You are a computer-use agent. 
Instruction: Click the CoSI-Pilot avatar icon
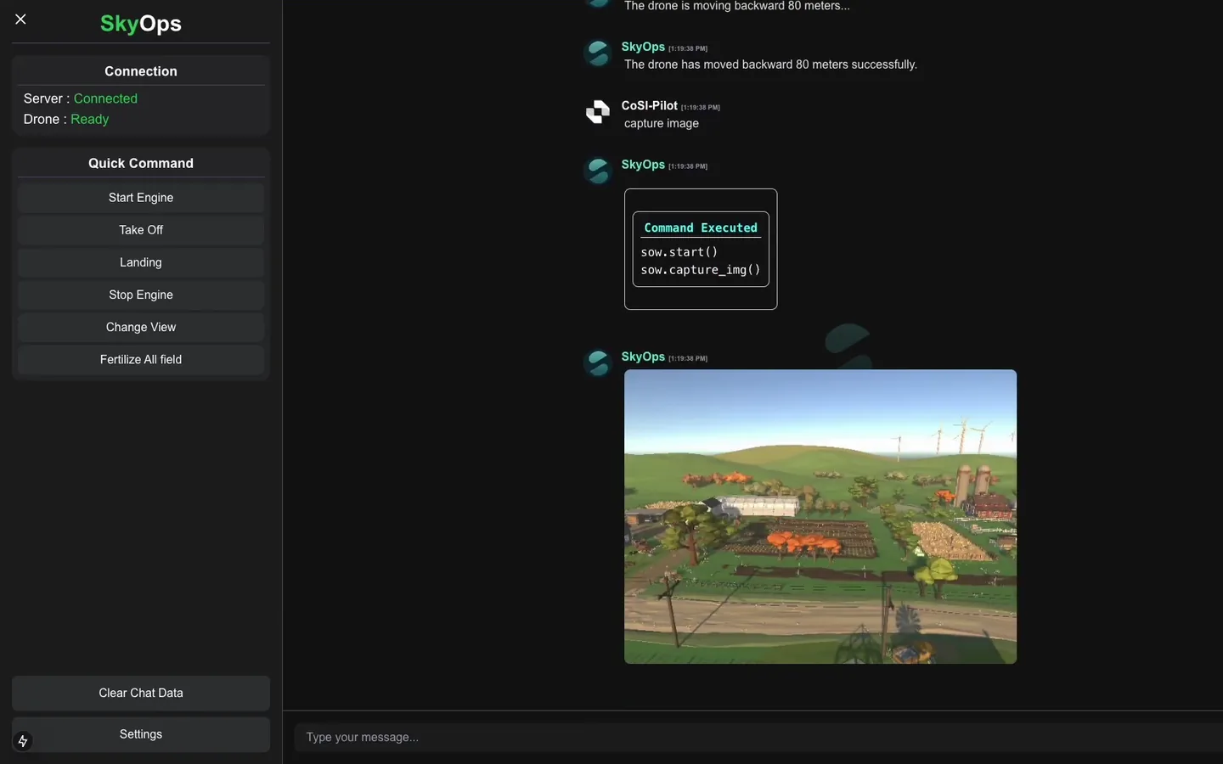pos(598,112)
